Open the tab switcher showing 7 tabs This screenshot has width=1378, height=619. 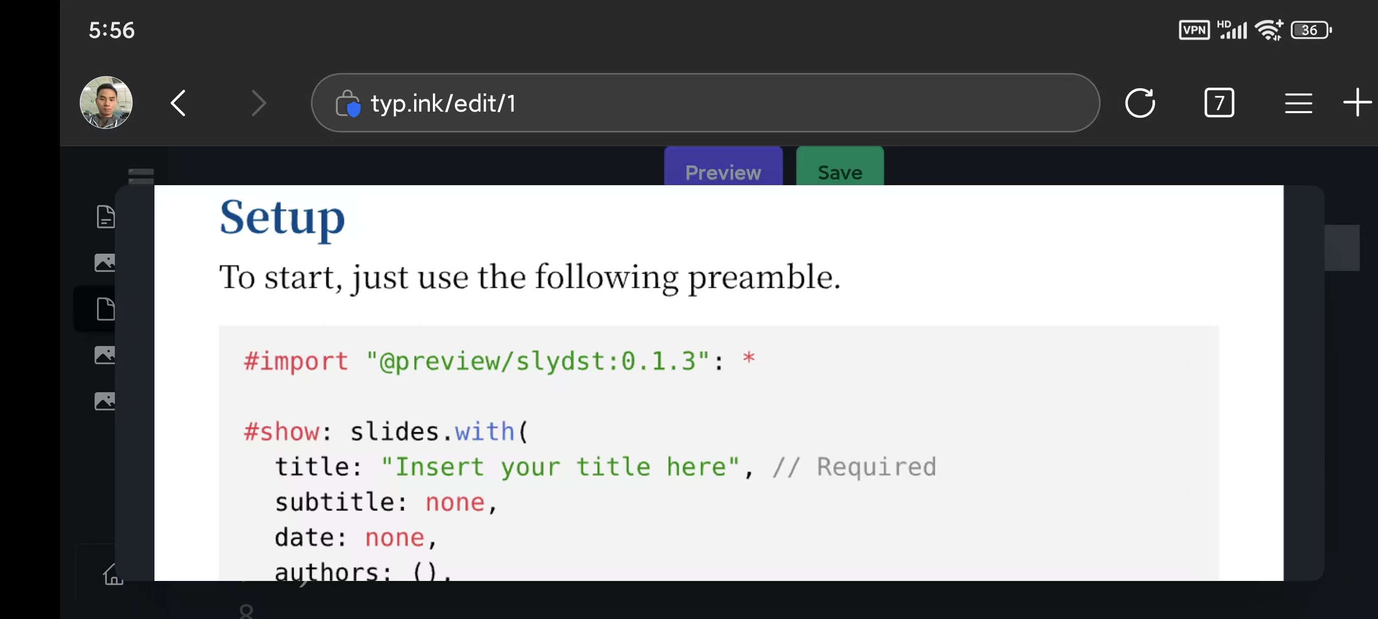[x=1218, y=102]
